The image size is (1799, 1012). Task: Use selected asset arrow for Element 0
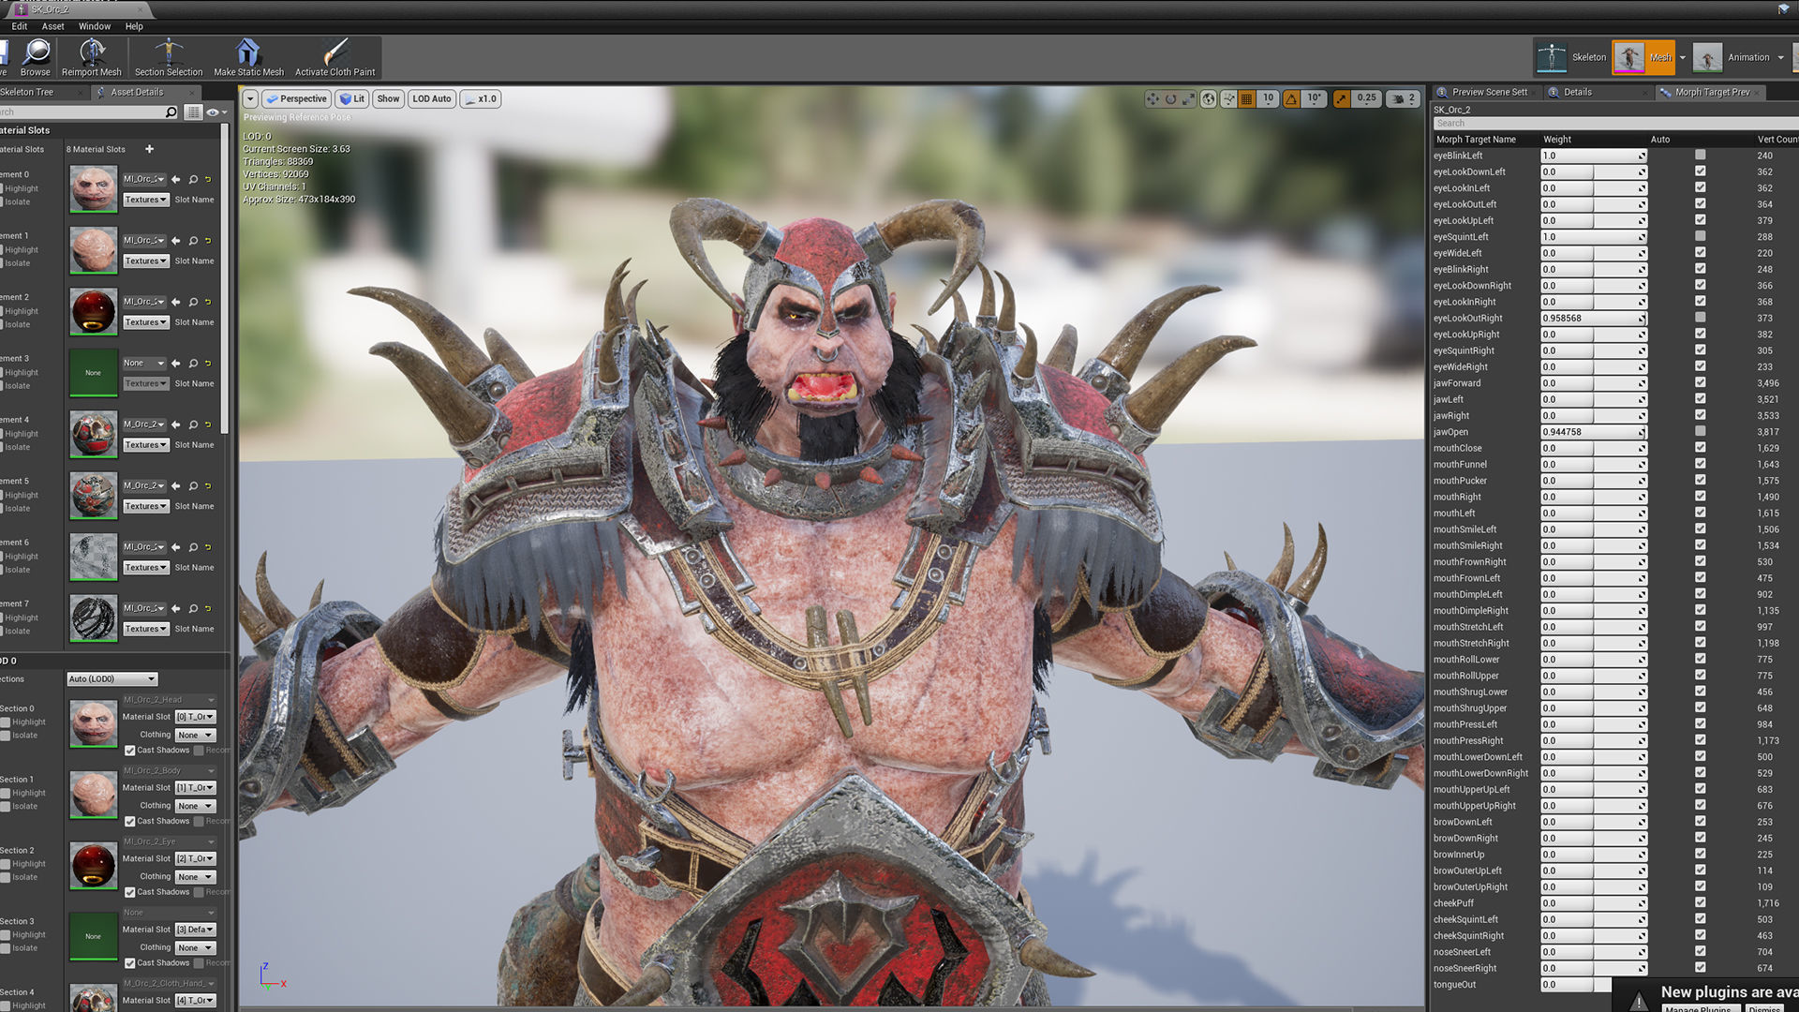pos(175,179)
